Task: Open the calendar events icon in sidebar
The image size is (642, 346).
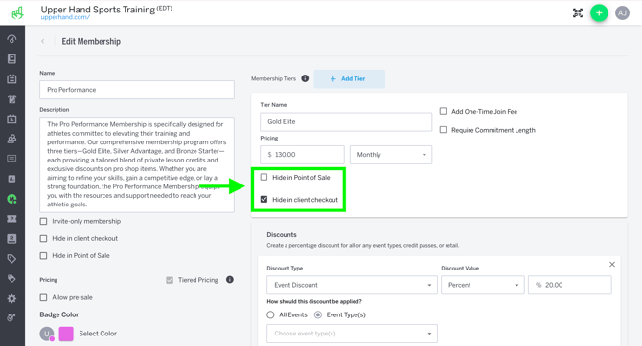Action: tap(11, 78)
